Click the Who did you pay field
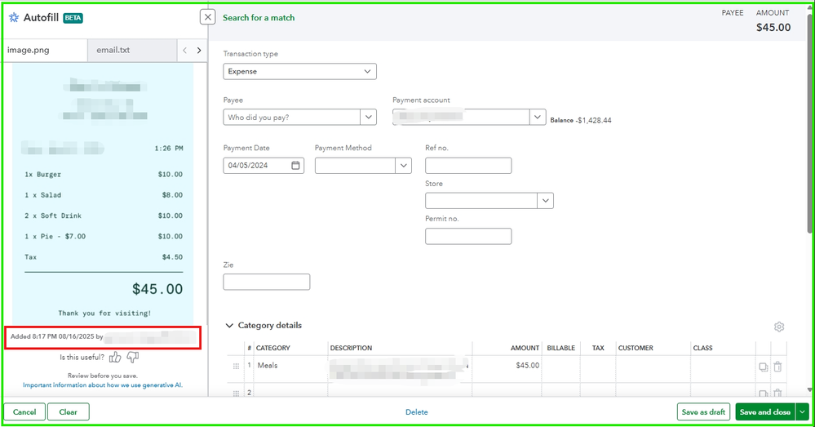The image size is (815, 427). click(291, 117)
